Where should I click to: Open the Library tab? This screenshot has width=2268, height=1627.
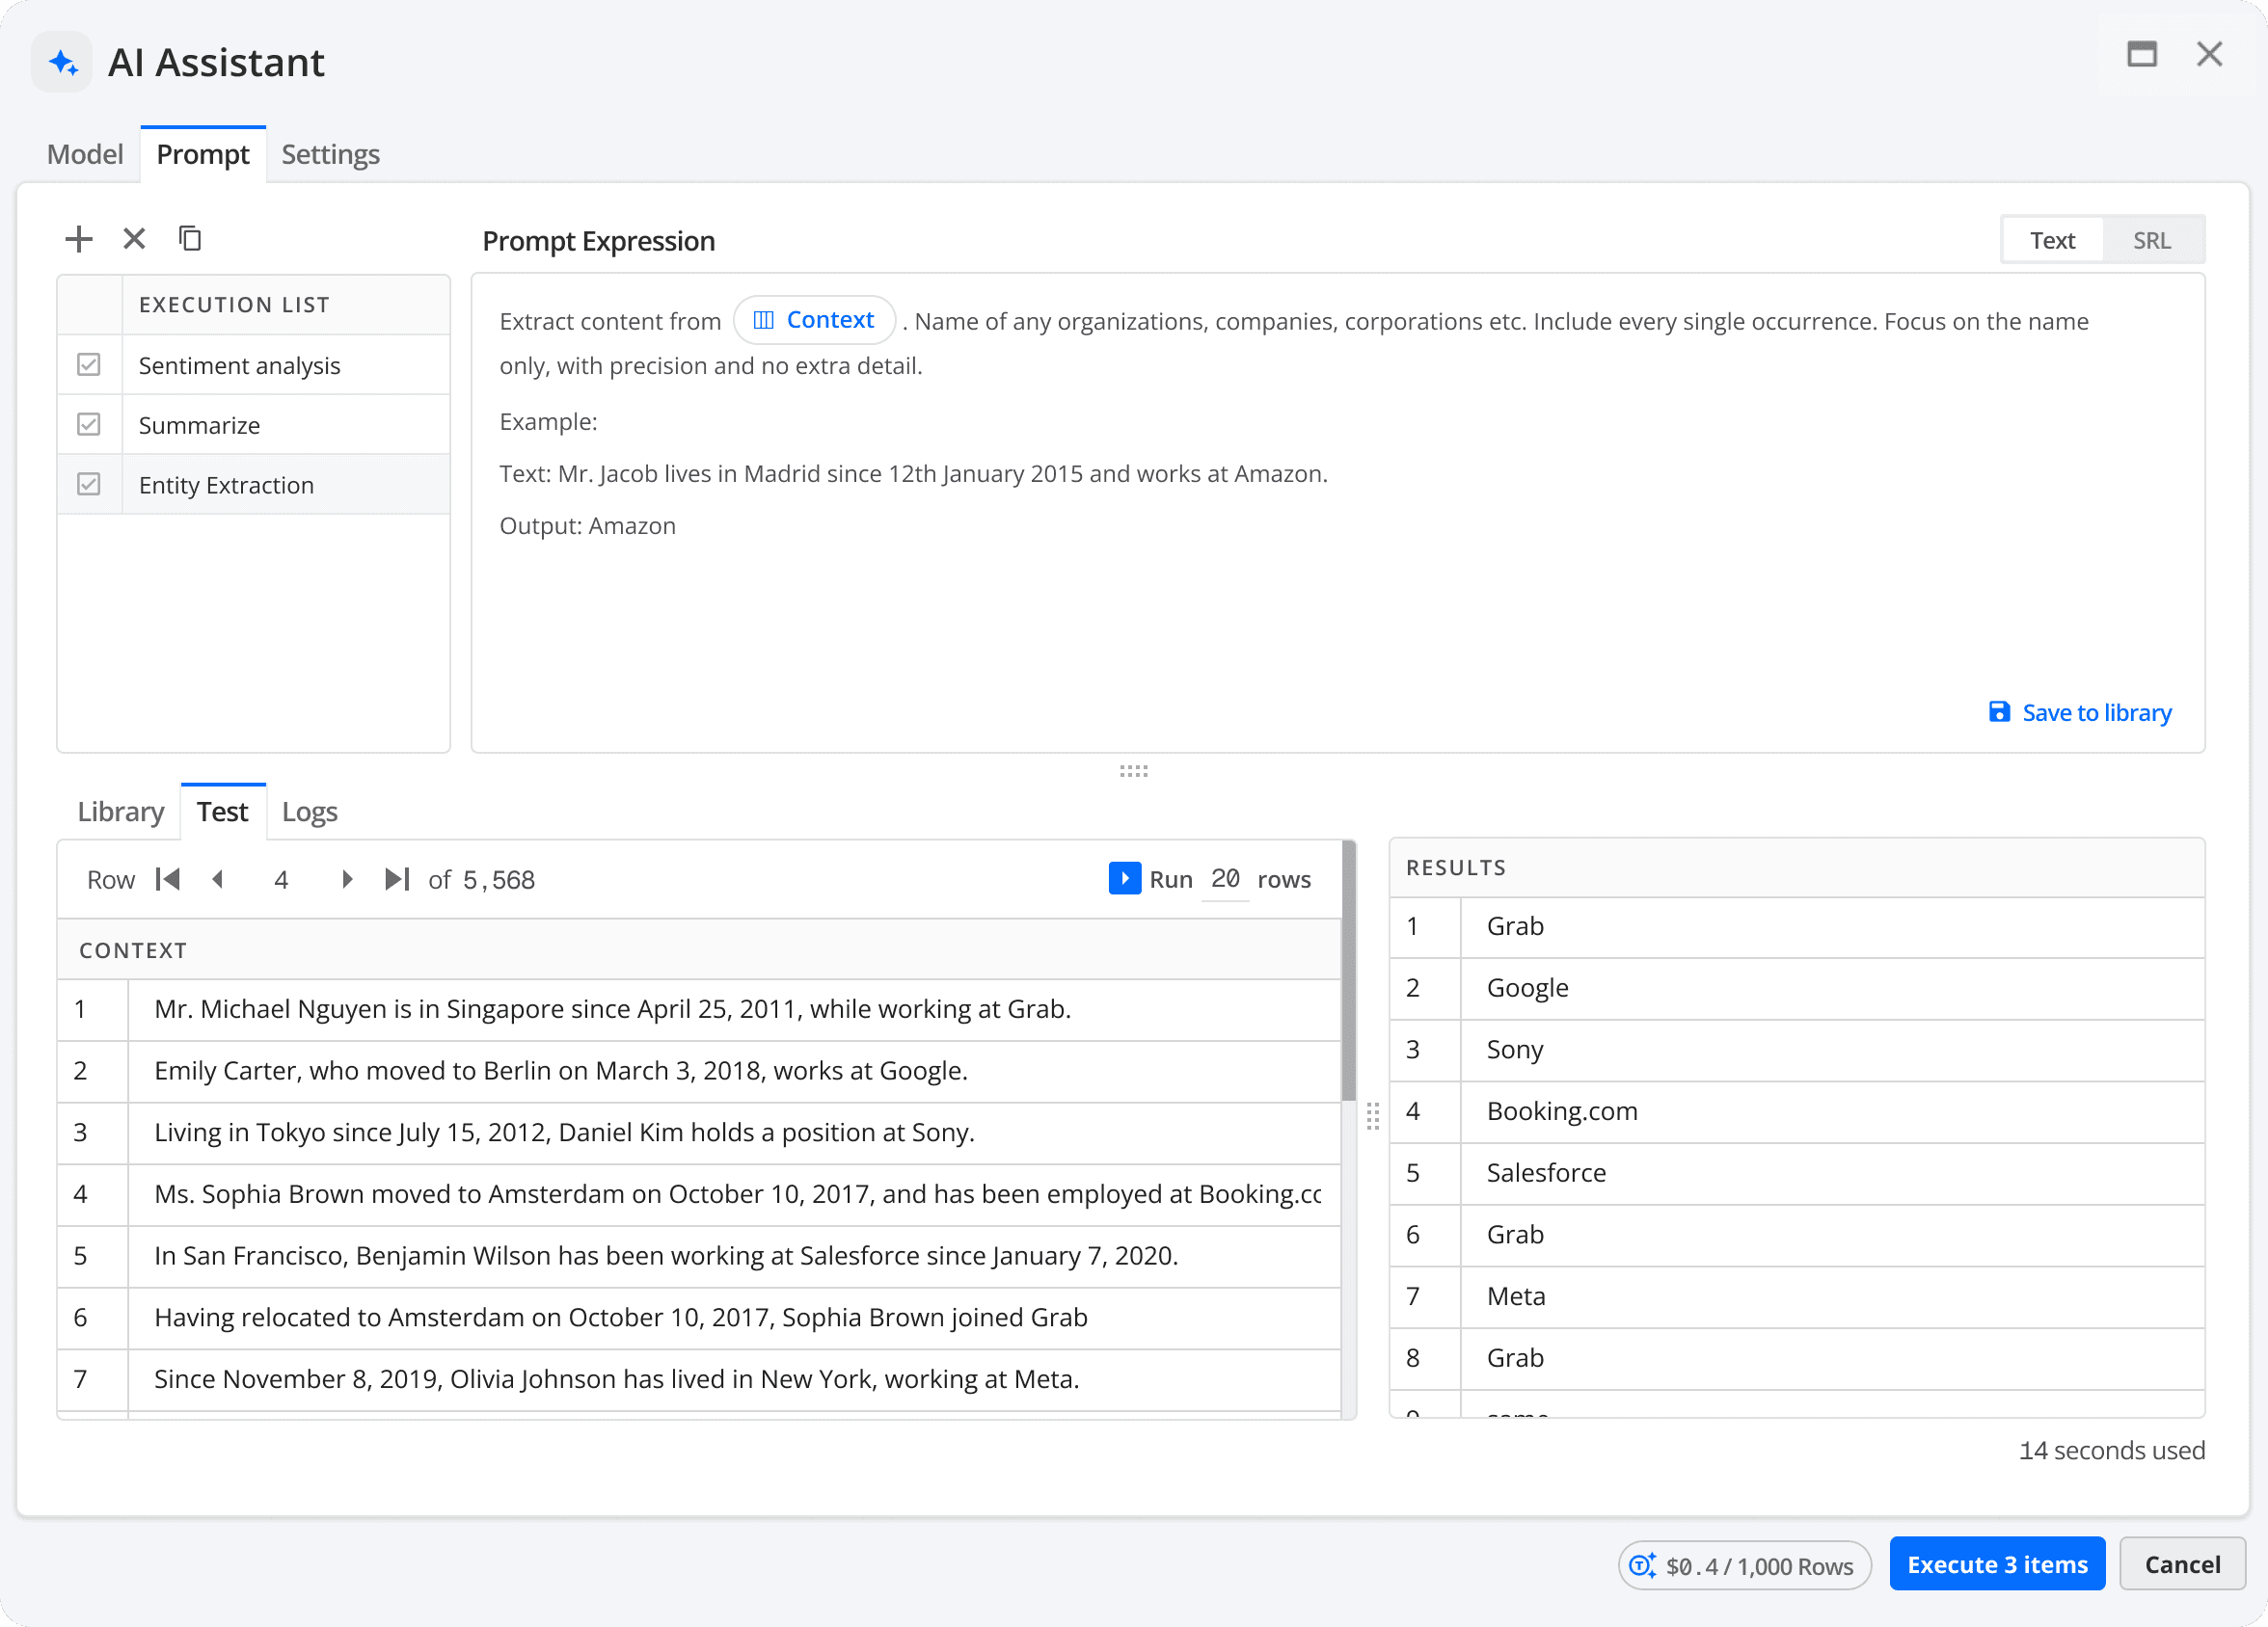[x=120, y=812]
